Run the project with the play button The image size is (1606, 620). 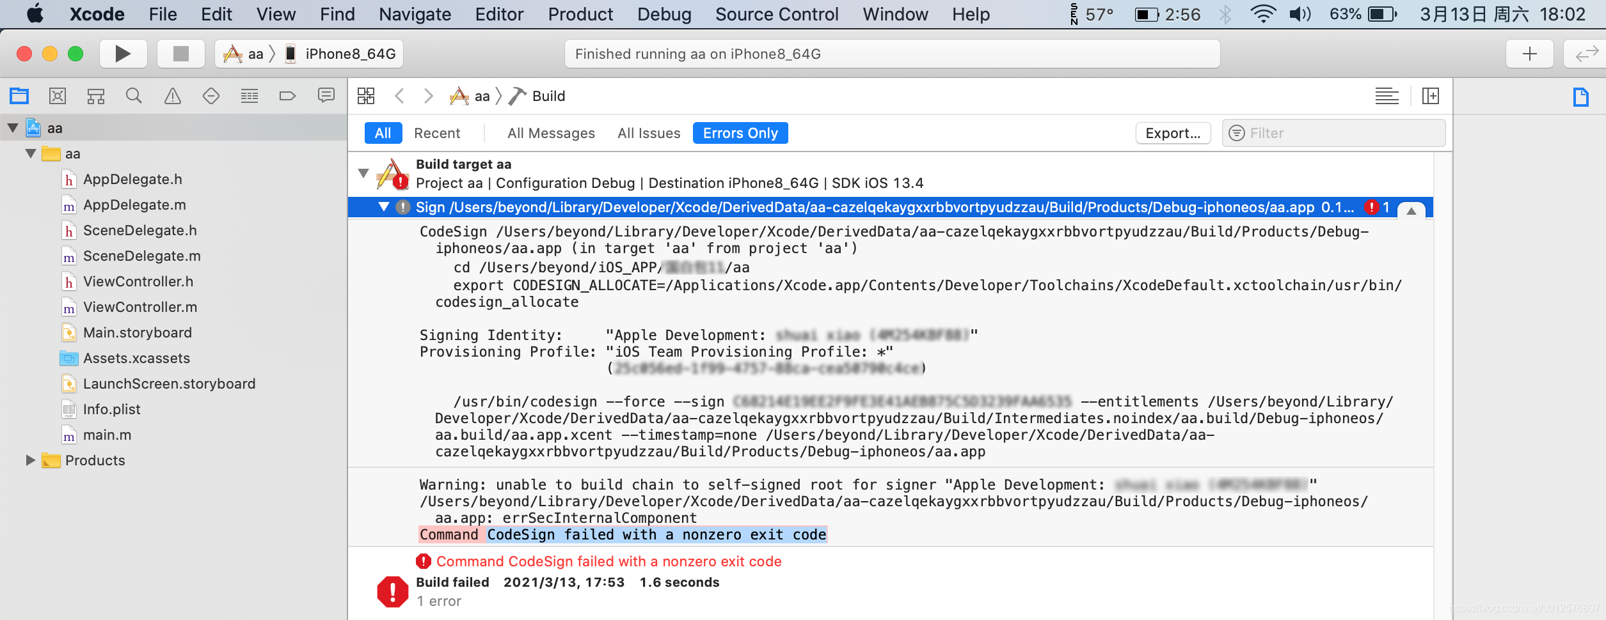122,53
